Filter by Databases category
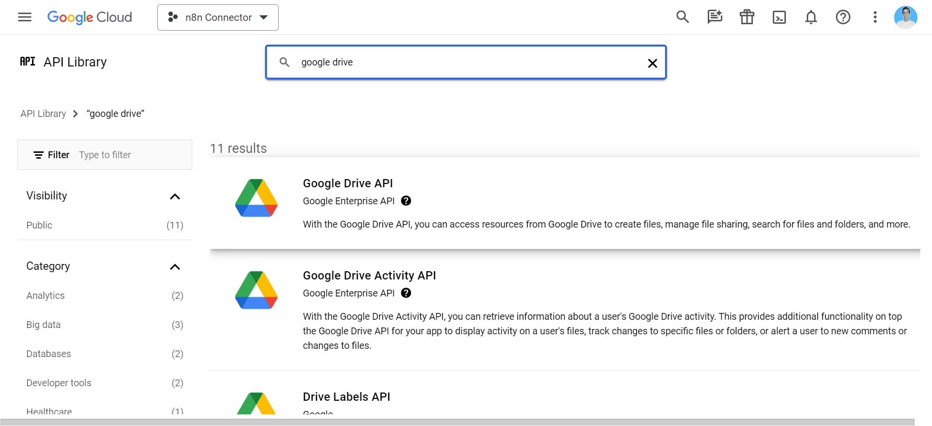 pyautogui.click(x=105, y=354)
